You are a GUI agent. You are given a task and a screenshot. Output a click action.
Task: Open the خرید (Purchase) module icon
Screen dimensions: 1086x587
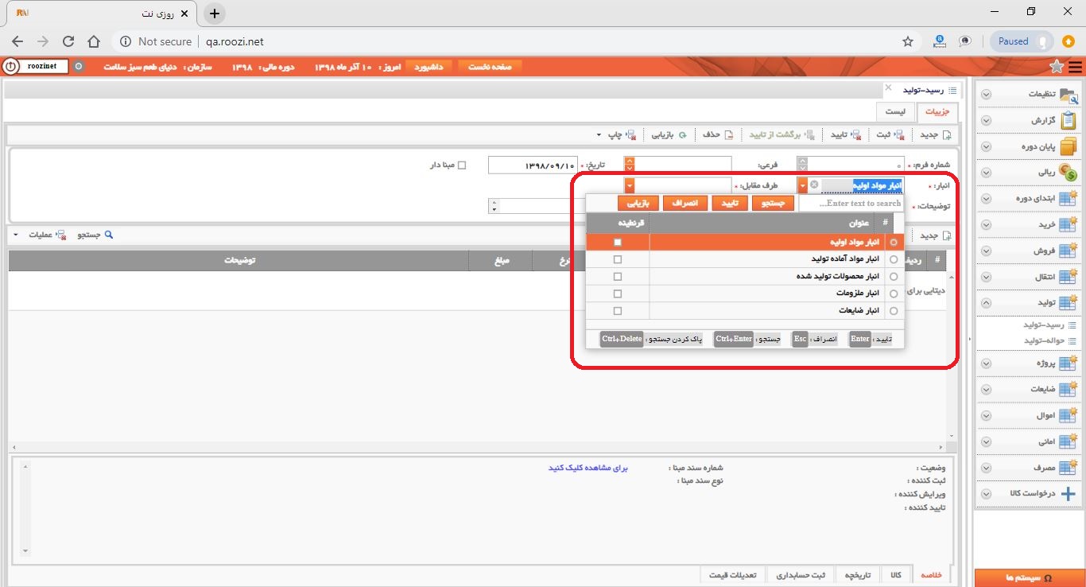(1069, 224)
